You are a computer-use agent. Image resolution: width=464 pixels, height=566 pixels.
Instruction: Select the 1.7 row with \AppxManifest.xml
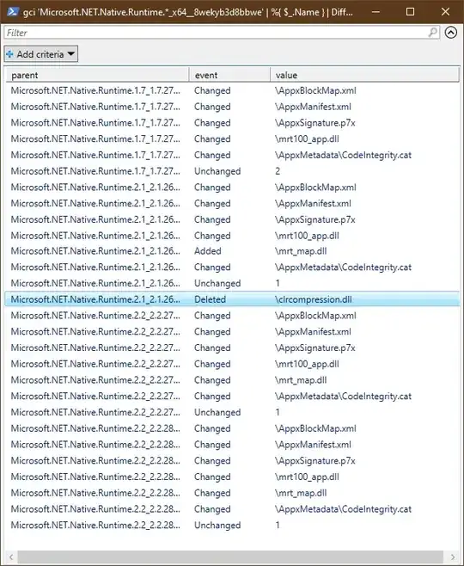[232, 107]
